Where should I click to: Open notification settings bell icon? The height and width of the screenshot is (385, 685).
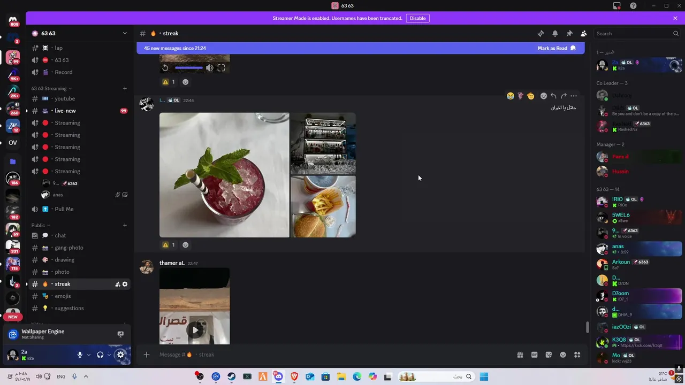point(555,33)
